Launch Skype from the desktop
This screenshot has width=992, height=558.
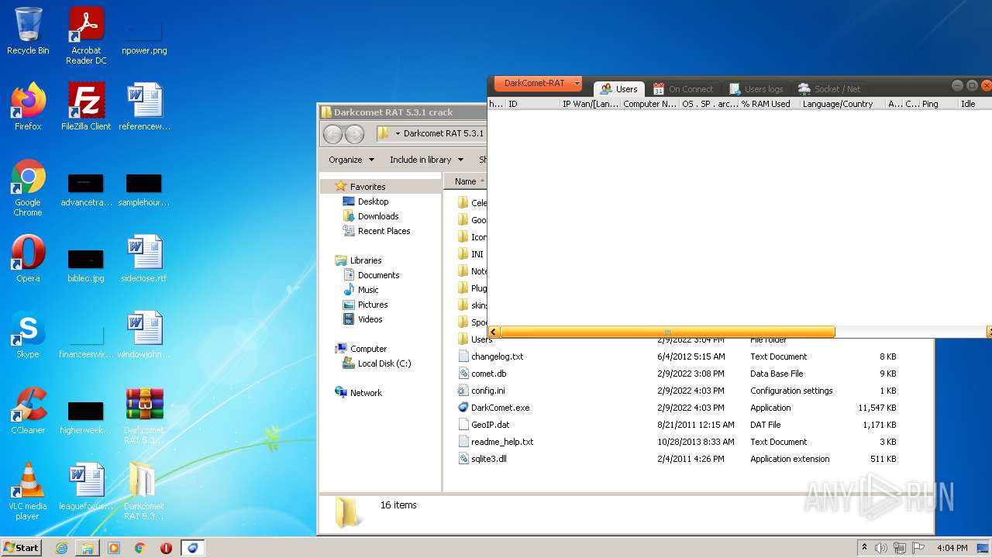coord(28,335)
